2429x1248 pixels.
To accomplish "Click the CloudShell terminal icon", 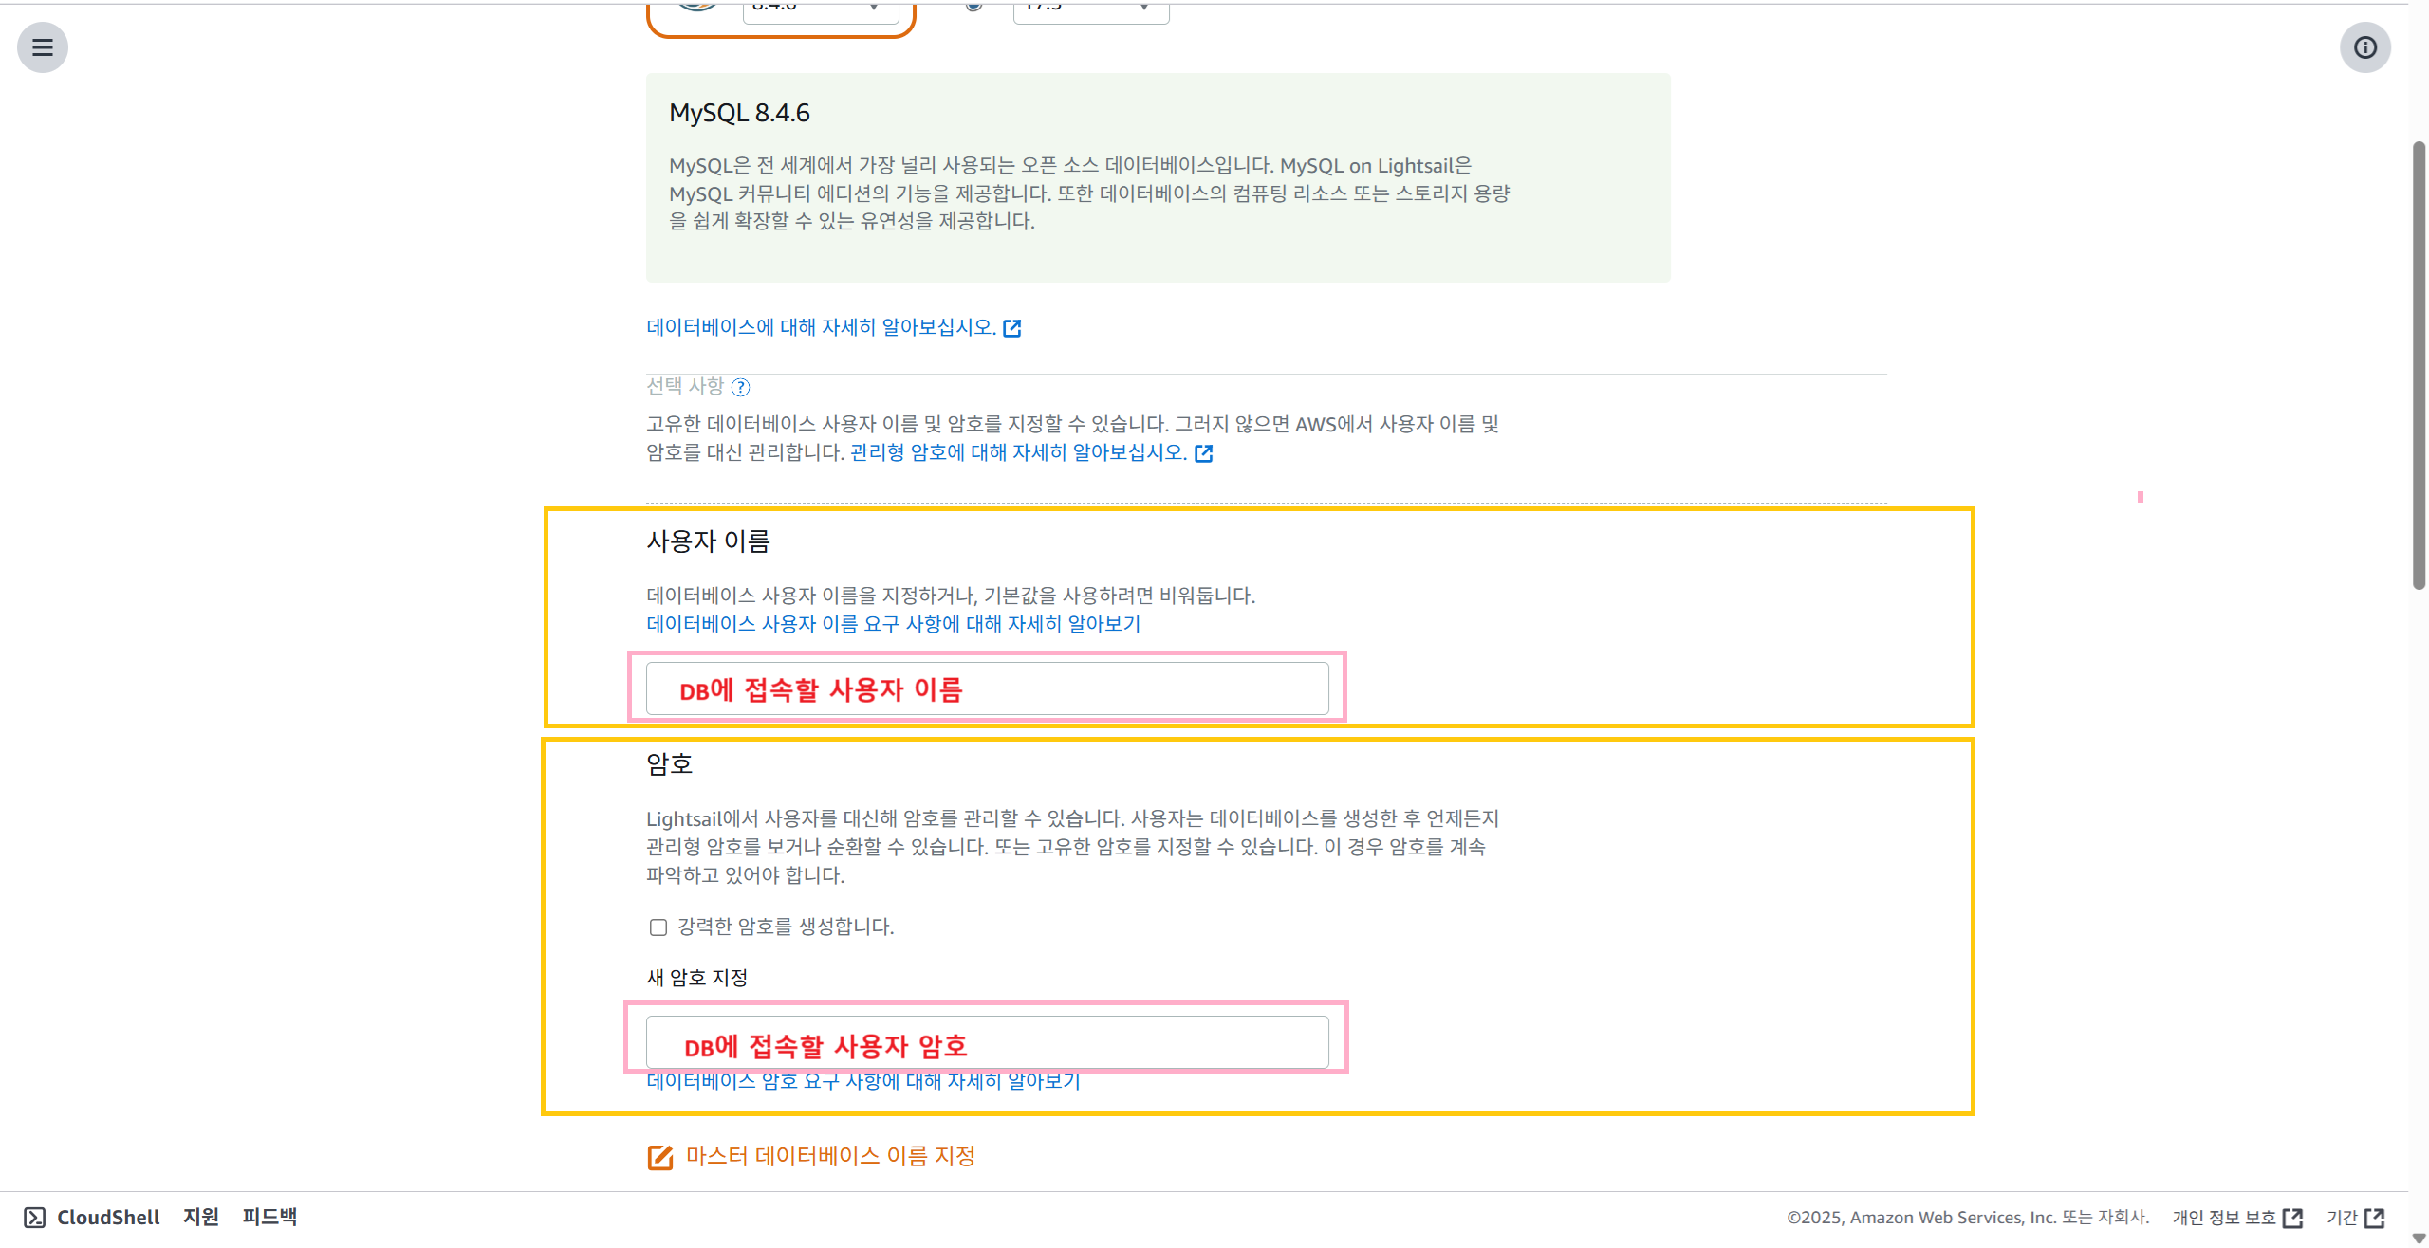I will pos(35,1218).
